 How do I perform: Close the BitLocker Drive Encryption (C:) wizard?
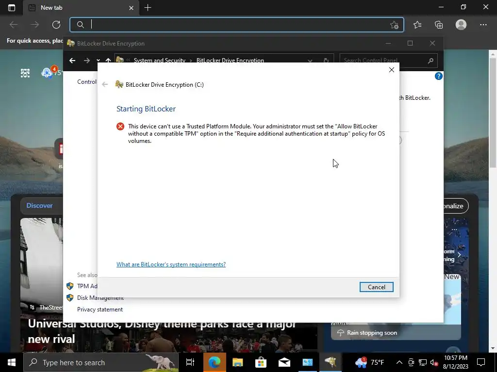click(392, 70)
